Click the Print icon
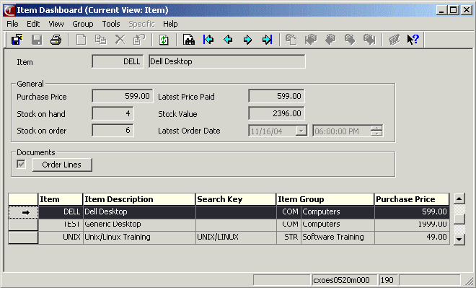 click(56, 40)
